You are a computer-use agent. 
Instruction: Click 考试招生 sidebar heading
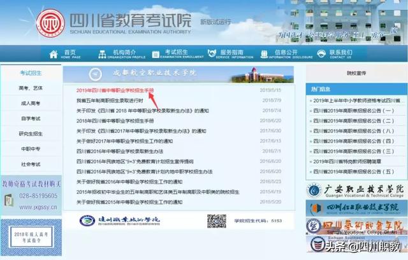pos(31,73)
